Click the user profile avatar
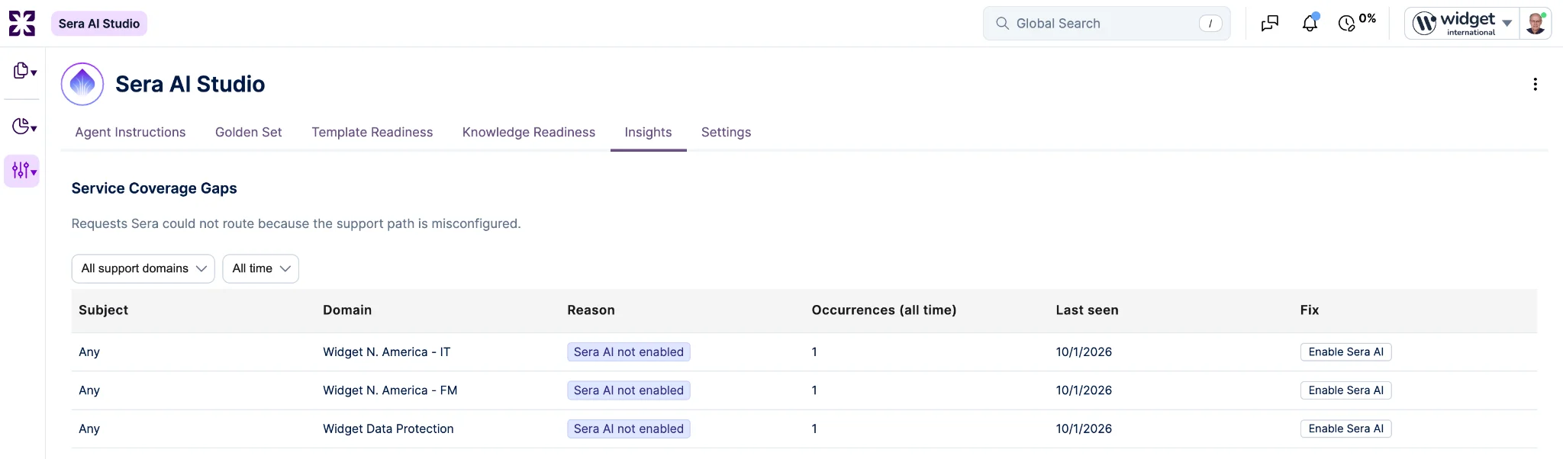 (x=1536, y=24)
